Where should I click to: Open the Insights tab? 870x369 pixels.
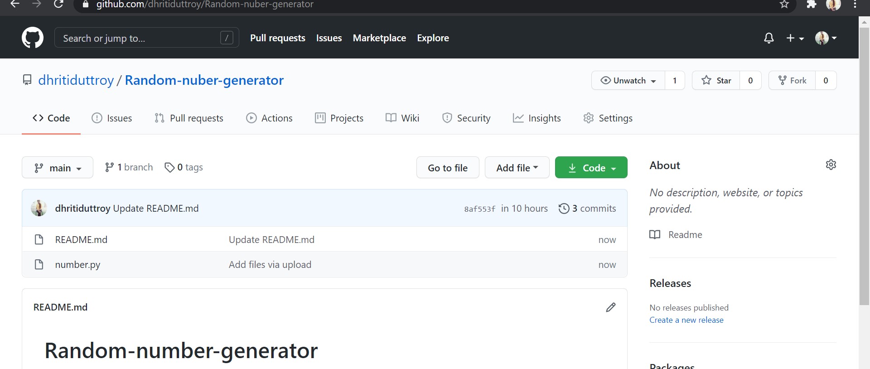point(536,118)
